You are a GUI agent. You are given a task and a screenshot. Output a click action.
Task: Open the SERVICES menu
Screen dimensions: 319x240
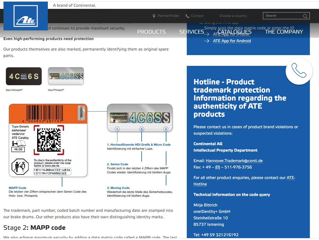(x=191, y=32)
